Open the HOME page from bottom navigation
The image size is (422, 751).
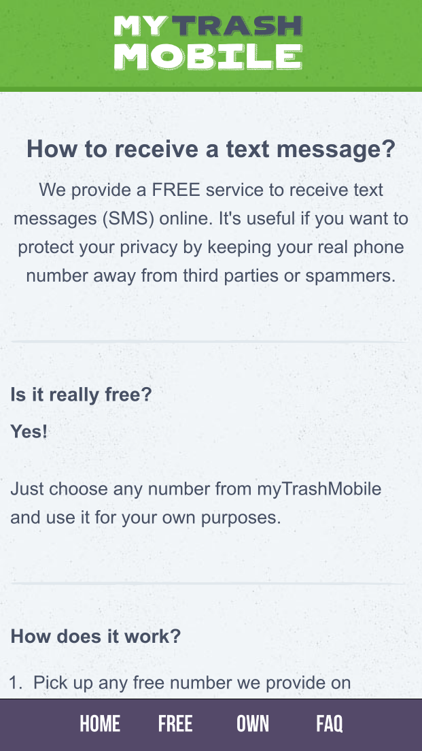[99, 724]
